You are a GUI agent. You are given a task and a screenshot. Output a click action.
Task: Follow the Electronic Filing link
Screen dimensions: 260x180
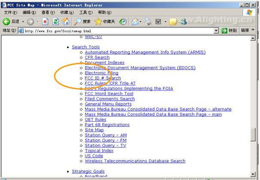pos(101,73)
